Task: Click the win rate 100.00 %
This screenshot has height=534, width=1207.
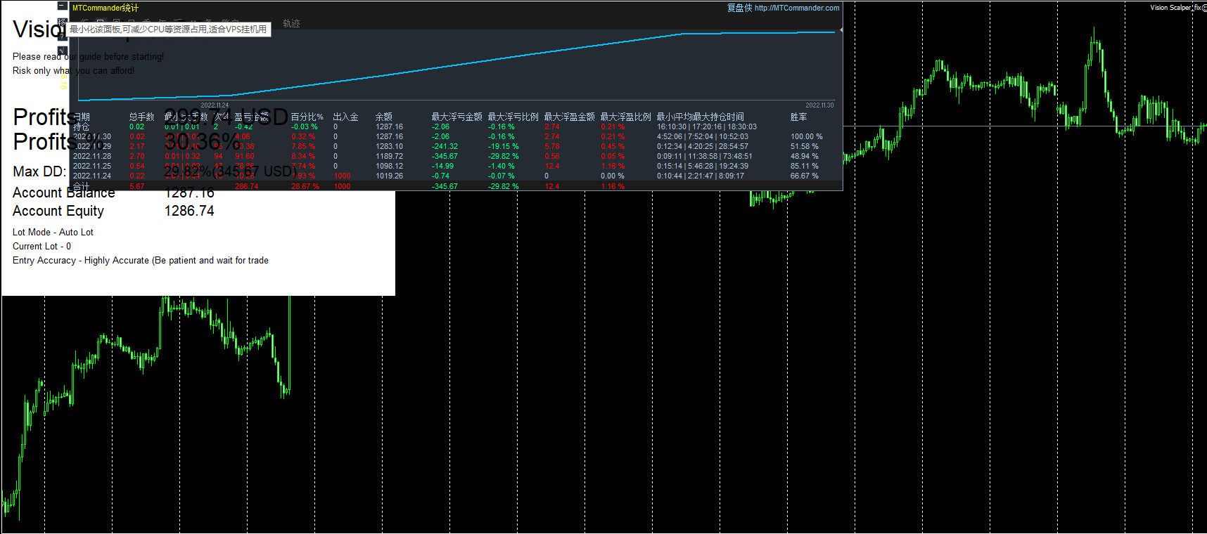Action: click(807, 136)
